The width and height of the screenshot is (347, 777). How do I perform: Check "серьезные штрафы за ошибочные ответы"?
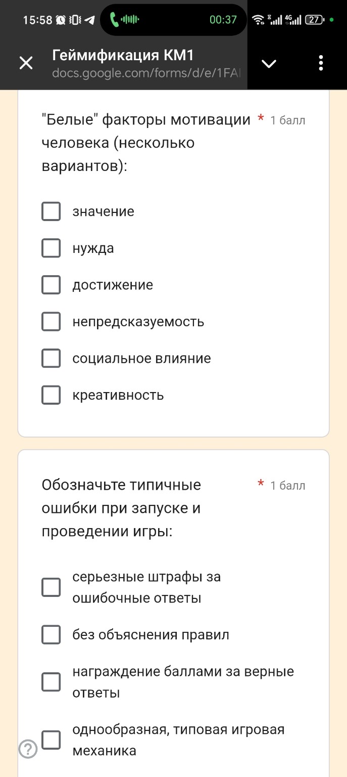pos(51,587)
